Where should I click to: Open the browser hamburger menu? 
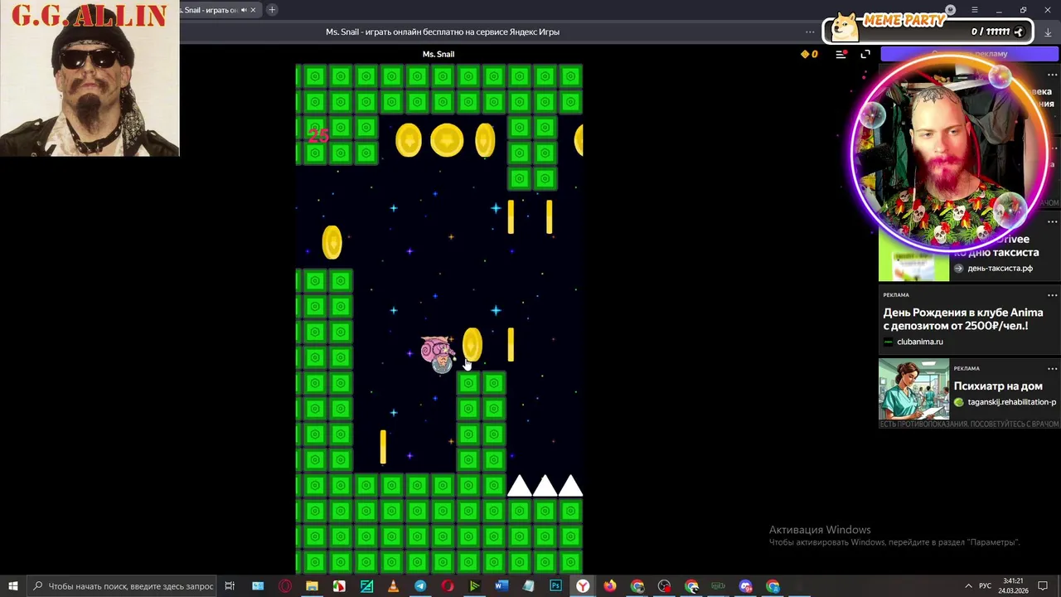[975, 10]
